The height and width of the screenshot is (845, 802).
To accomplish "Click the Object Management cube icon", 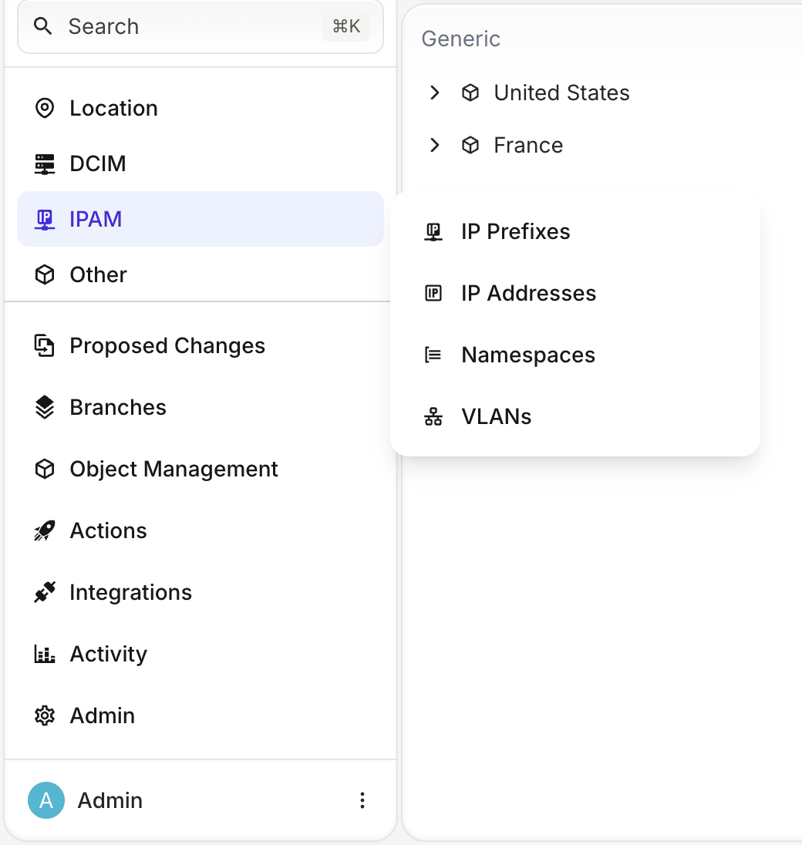I will (x=45, y=469).
